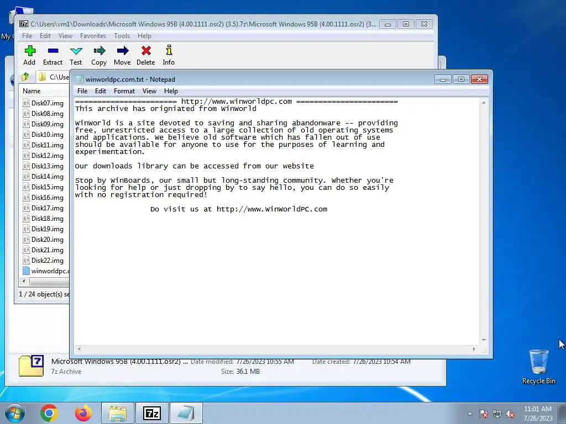The width and height of the screenshot is (566, 424).
Task: Show hidden system tray icons arrow
Action: pyautogui.click(x=470, y=414)
